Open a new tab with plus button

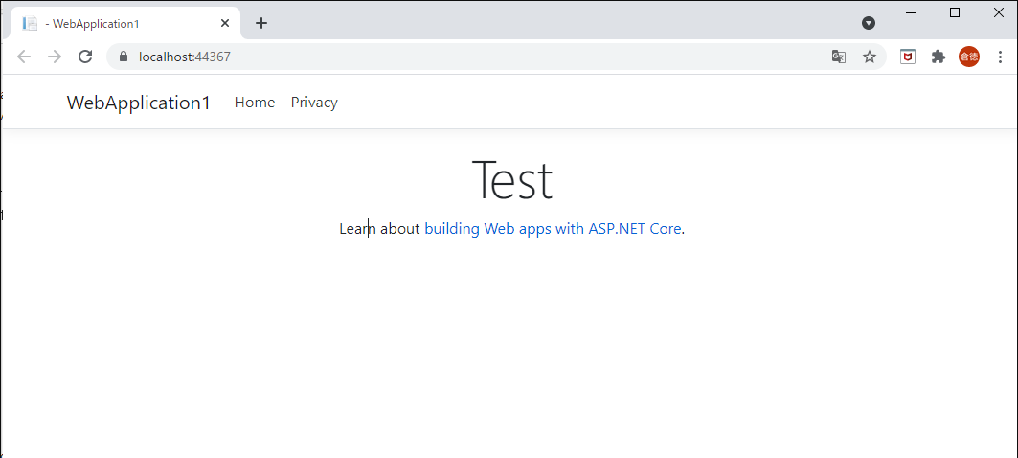tap(261, 23)
